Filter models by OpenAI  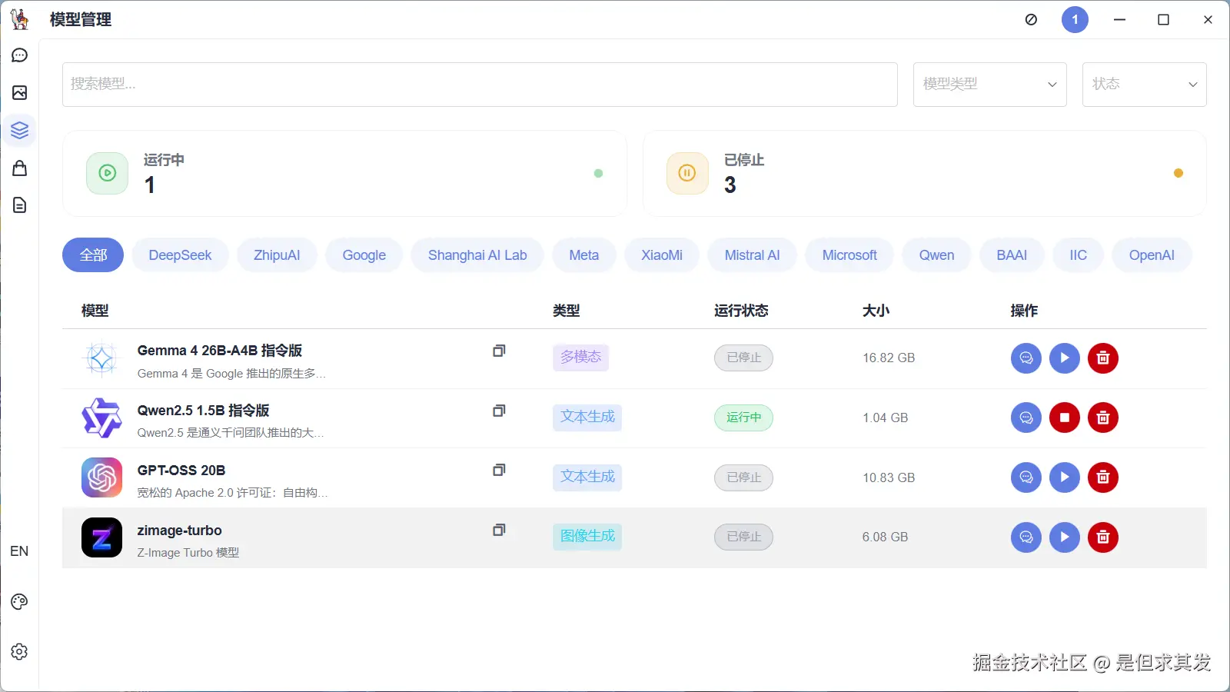tap(1152, 255)
